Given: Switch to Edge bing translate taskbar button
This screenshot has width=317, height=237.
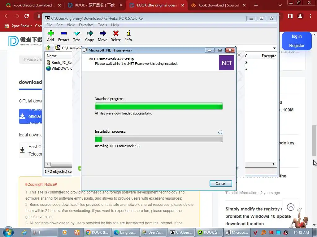Looking at the screenshot, I should 126,232.
